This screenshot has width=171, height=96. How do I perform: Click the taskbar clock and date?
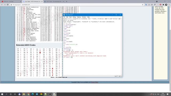coord(163,94)
